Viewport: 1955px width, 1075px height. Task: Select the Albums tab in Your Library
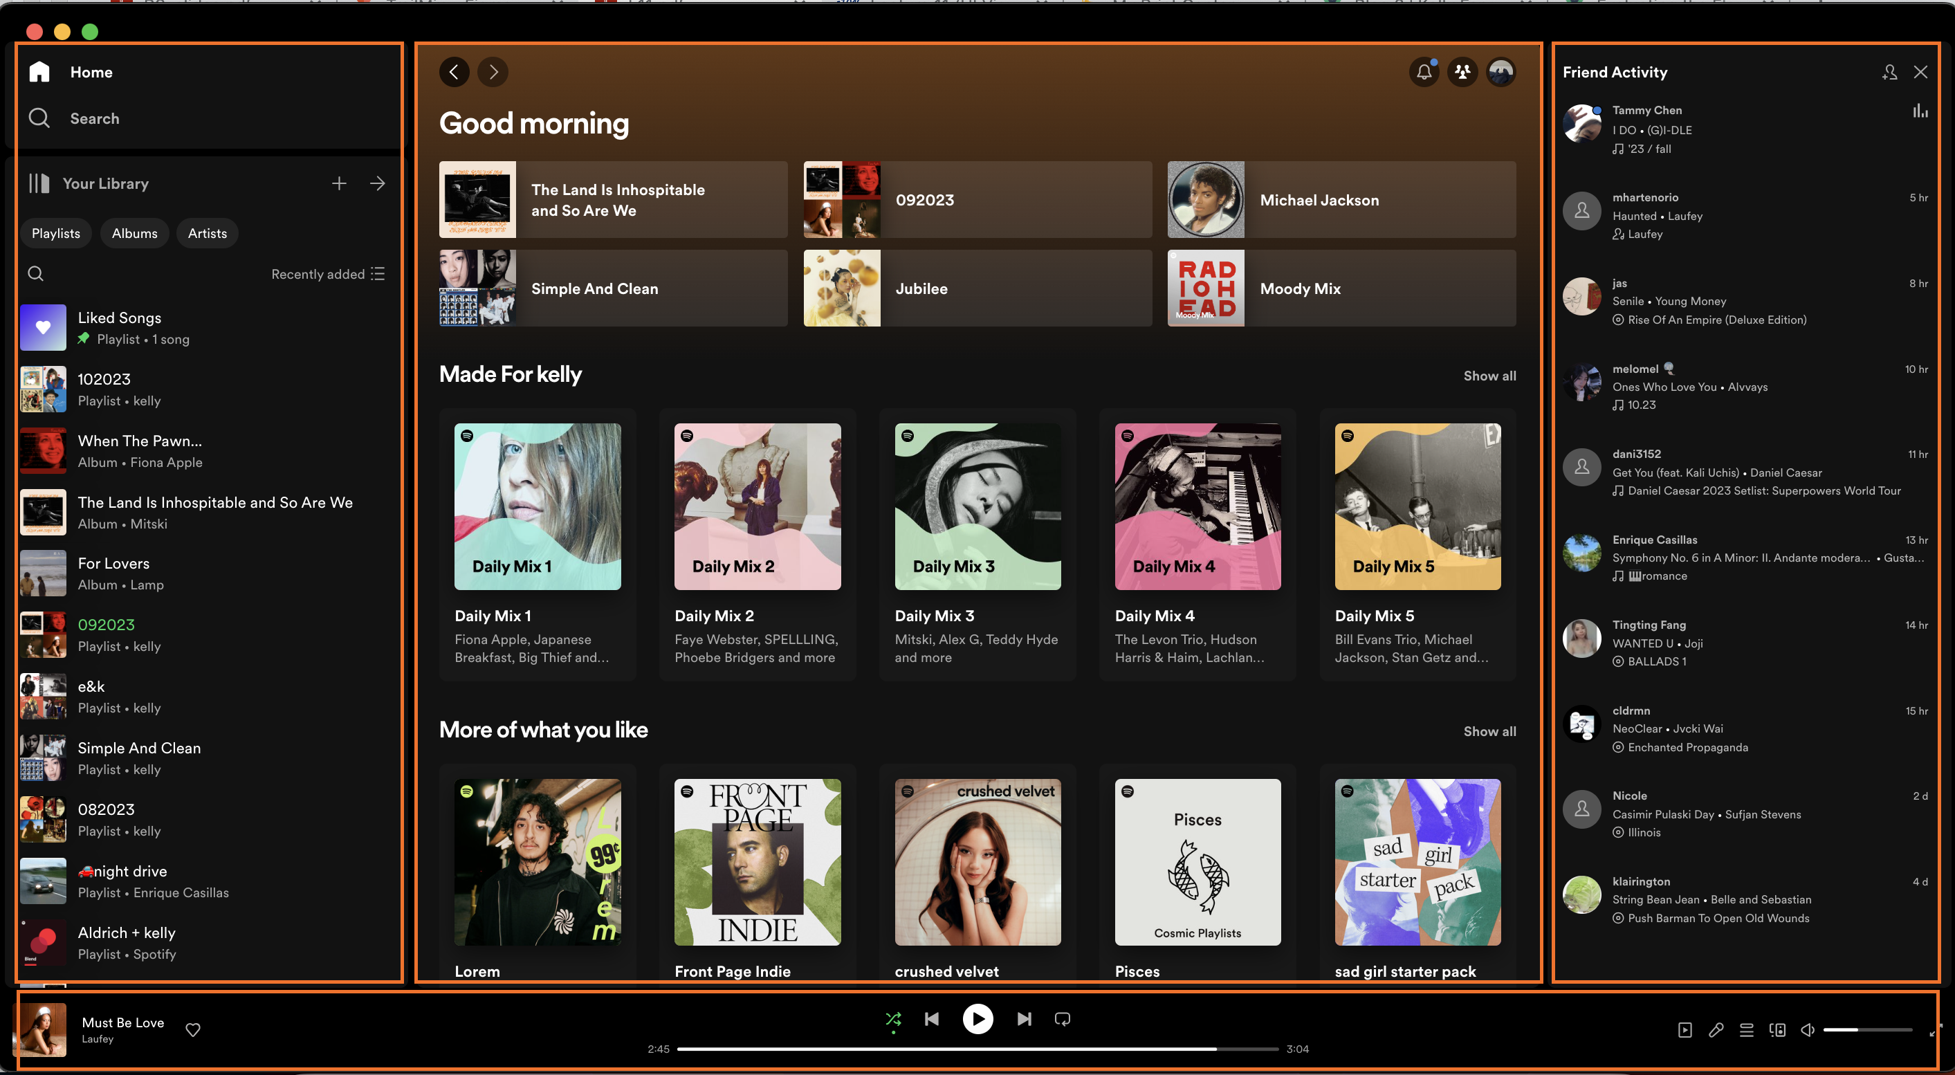(x=132, y=233)
